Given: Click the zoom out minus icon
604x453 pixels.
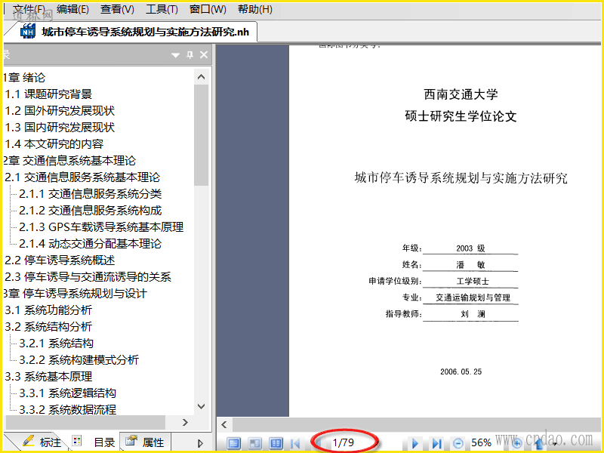Looking at the screenshot, I should click(x=458, y=443).
